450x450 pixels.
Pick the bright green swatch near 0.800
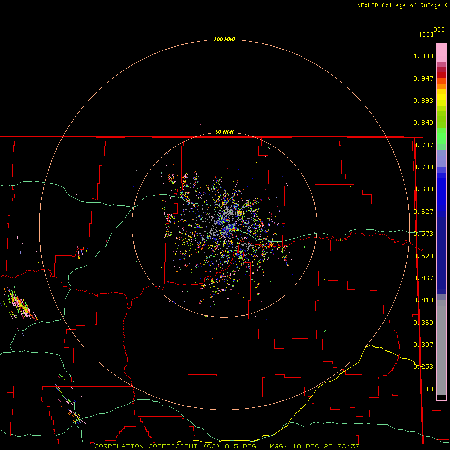[x=441, y=136]
